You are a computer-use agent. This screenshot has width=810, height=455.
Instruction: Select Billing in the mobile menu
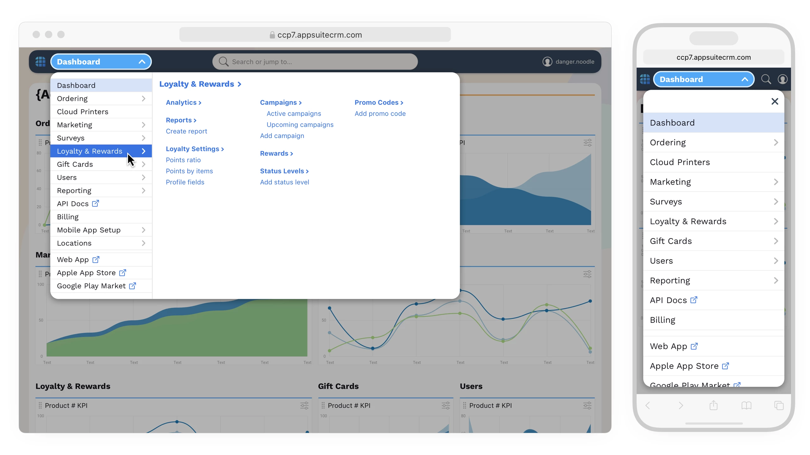pyautogui.click(x=662, y=320)
